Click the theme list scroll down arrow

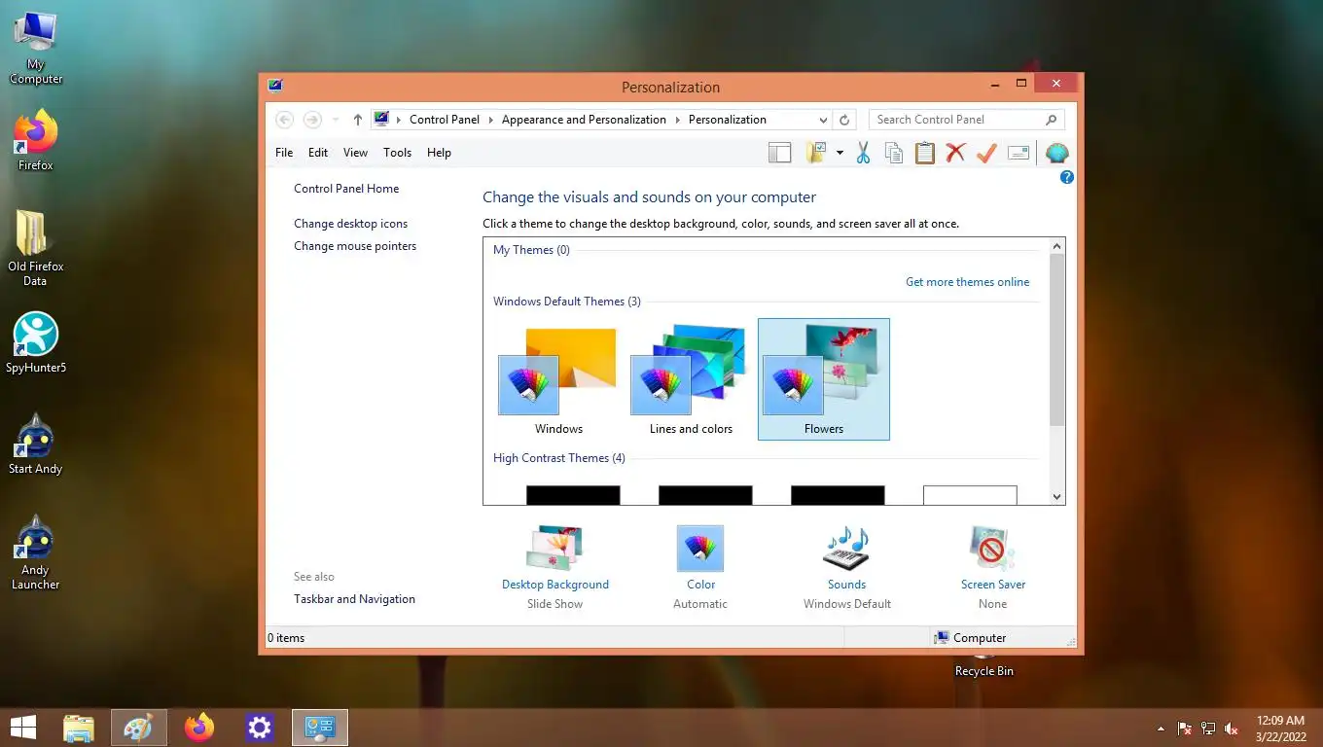(1057, 496)
